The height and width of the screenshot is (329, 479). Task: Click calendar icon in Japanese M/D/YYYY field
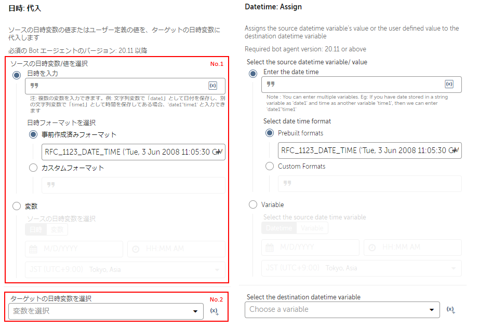coord(33,249)
